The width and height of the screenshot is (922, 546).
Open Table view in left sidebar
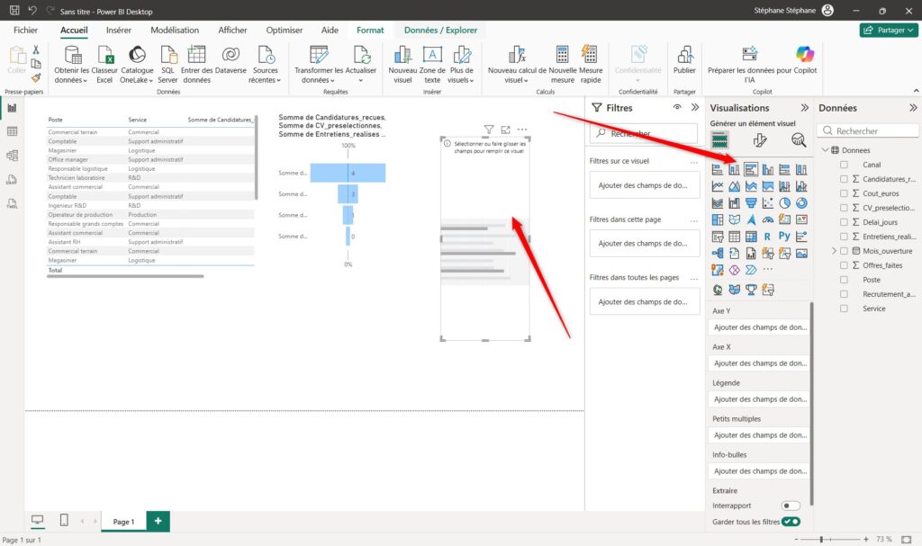tap(12, 131)
